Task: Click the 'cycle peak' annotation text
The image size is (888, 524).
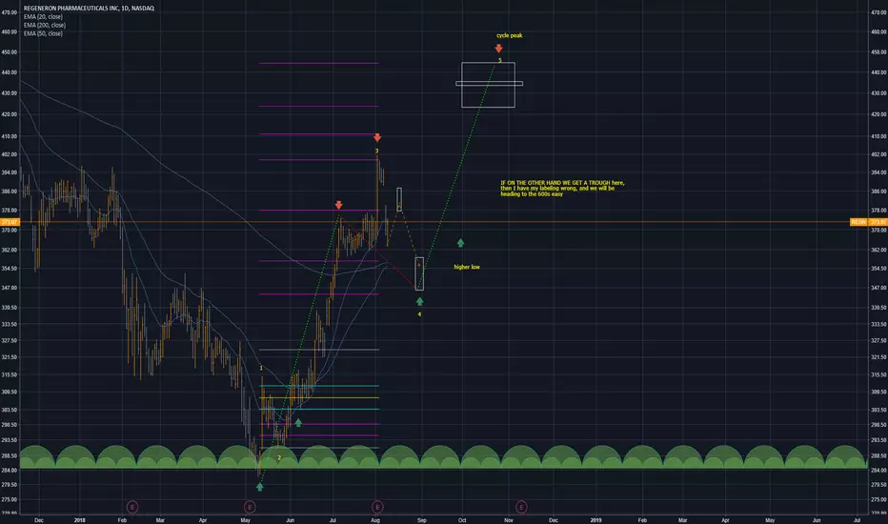Action: click(x=510, y=35)
